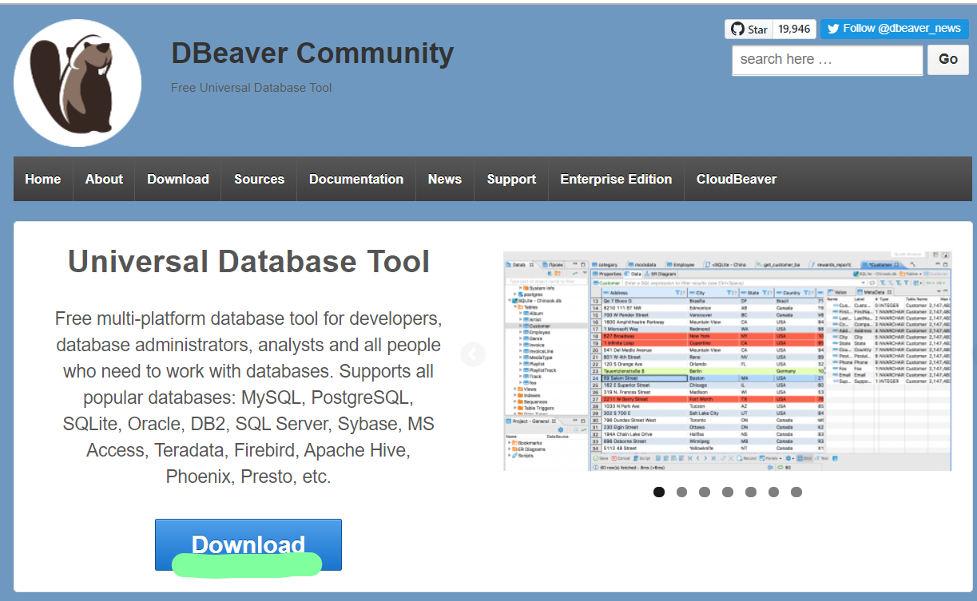Click the Twitter bird icon
This screenshot has width=977, height=601.
pos(833,29)
